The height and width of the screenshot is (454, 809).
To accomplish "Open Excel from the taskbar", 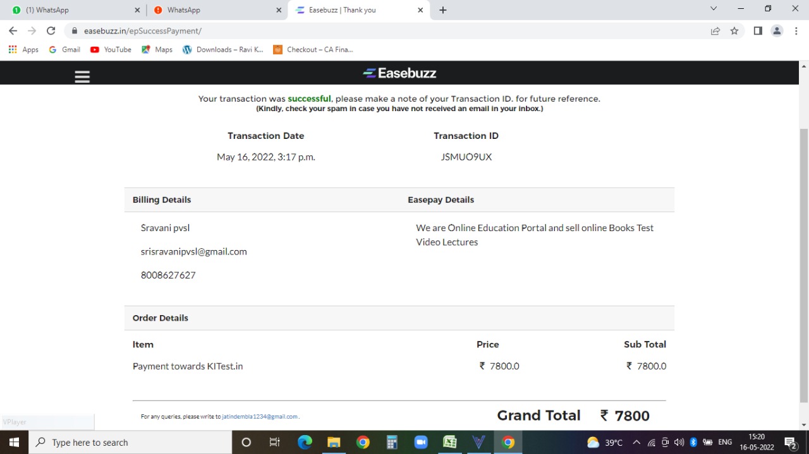I will pos(450,442).
